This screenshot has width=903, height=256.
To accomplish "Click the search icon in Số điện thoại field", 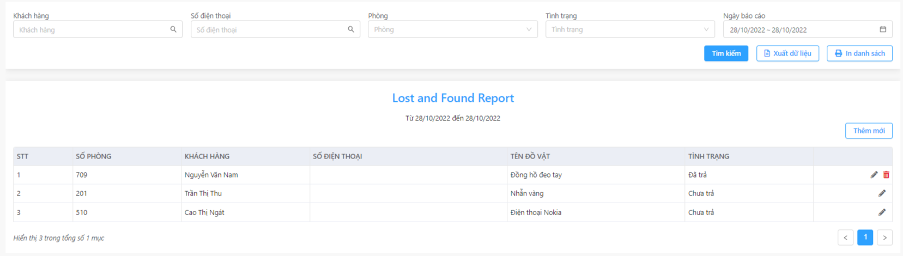I will 351,29.
